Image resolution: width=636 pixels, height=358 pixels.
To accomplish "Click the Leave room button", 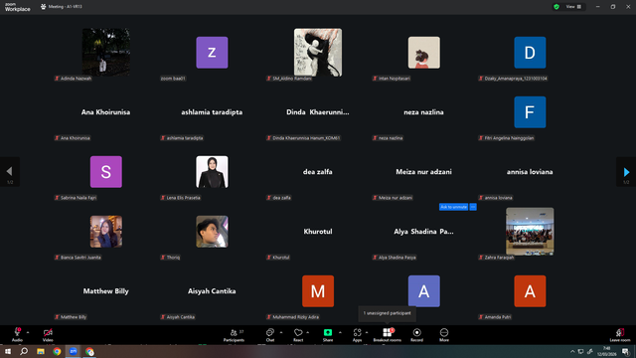I will point(620,335).
